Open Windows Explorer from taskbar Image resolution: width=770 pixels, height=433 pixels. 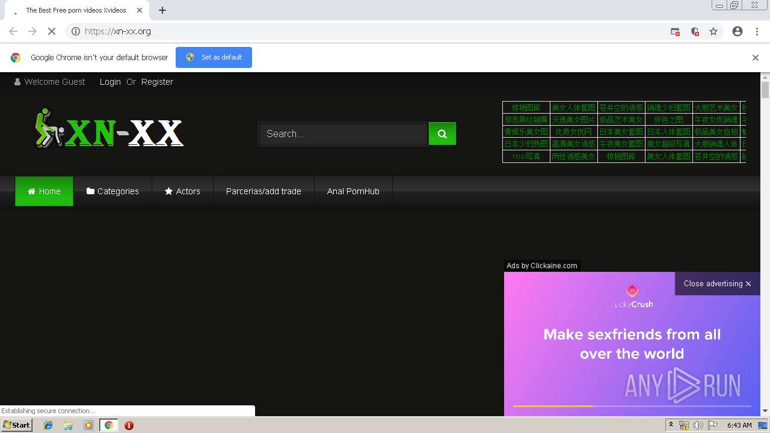pos(68,425)
